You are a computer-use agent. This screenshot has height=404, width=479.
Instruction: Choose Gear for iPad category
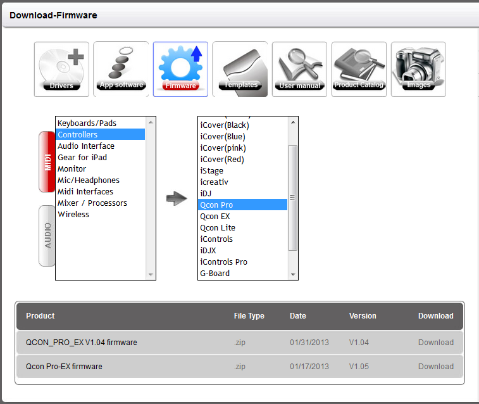[101, 158]
